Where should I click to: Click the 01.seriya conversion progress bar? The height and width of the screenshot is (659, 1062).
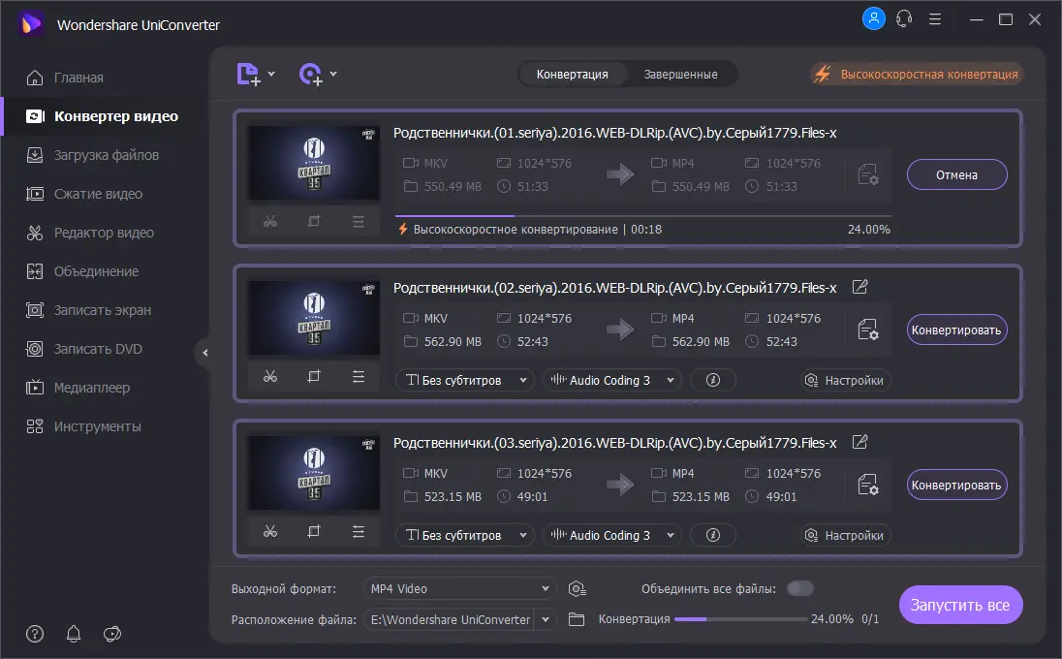pos(642,216)
